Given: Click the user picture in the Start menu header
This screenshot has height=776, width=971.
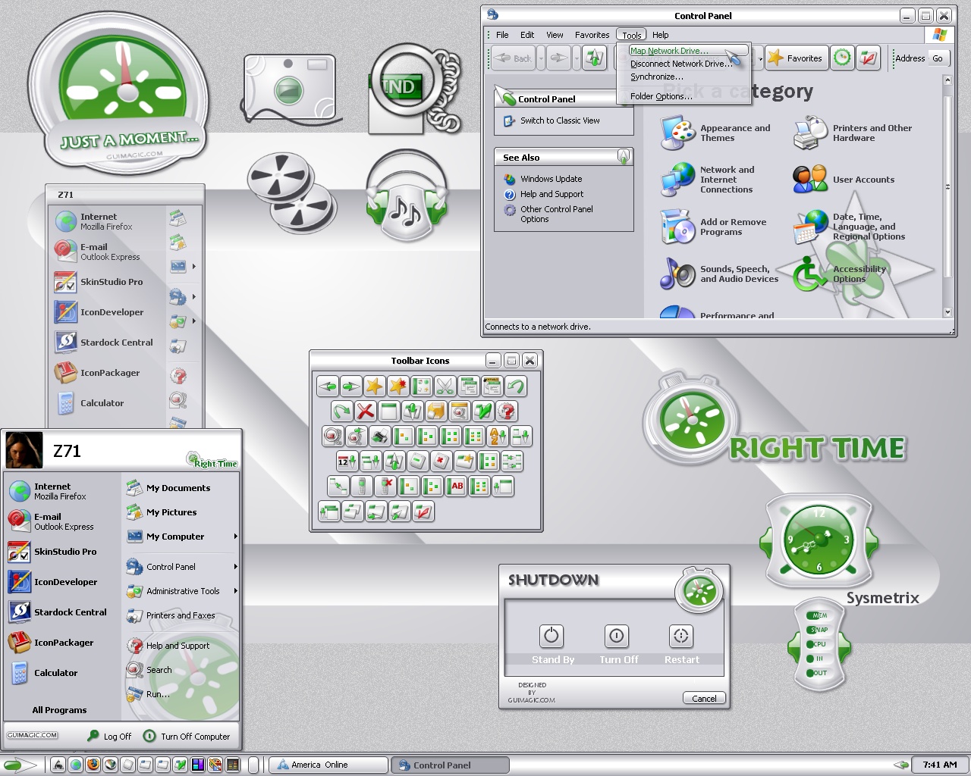Looking at the screenshot, I should pyautogui.click(x=24, y=450).
